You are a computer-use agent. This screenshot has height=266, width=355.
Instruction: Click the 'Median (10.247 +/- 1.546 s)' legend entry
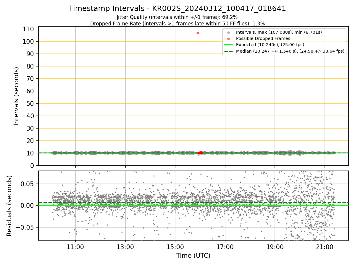(290, 51)
